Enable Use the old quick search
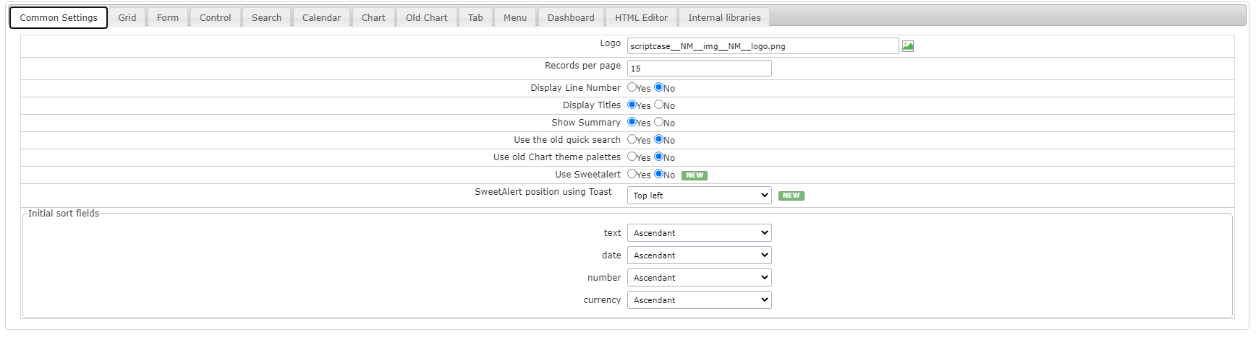1256x337 pixels. [632, 139]
